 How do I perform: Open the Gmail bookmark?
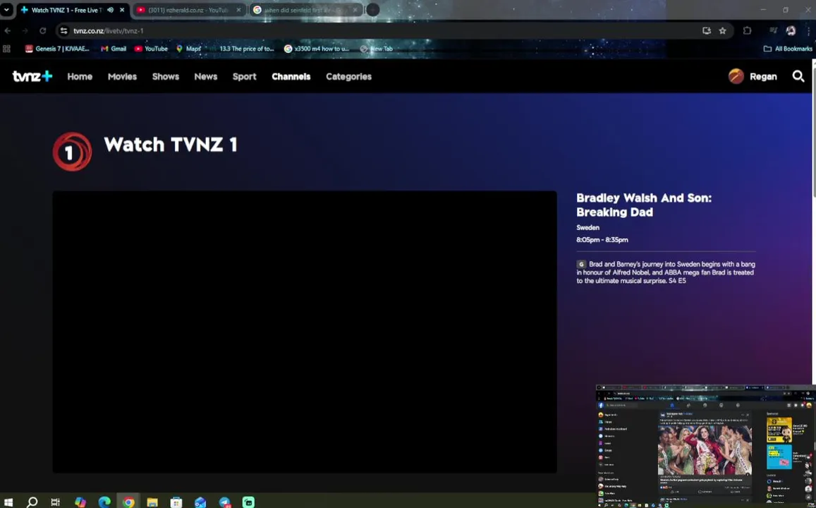(x=114, y=49)
